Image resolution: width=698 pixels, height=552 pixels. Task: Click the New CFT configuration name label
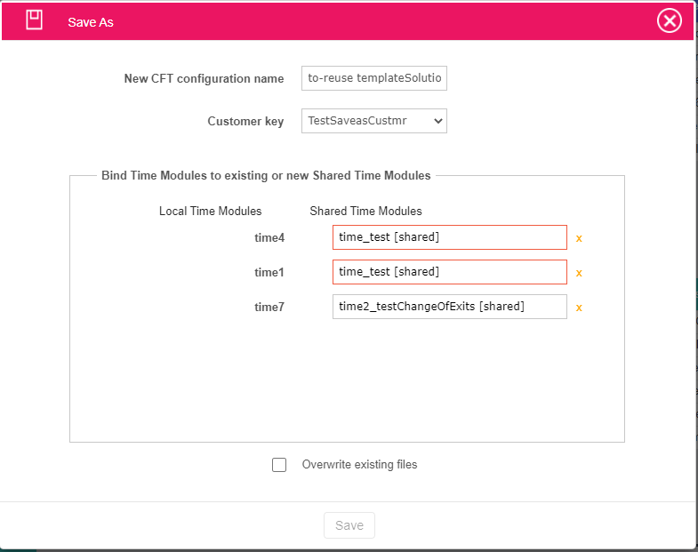(x=204, y=79)
